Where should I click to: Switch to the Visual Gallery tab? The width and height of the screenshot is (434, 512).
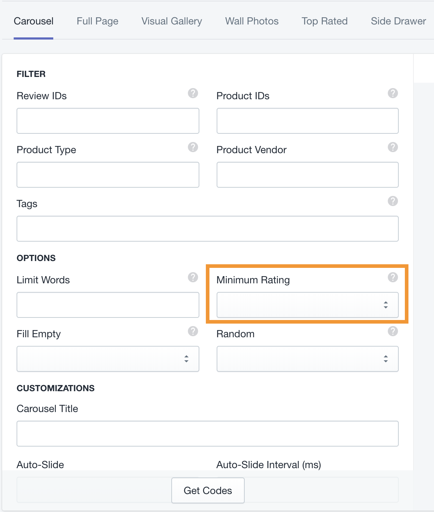(x=172, y=21)
